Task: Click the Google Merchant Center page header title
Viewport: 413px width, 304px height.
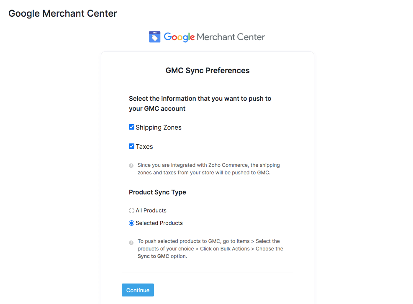Action: (x=62, y=13)
